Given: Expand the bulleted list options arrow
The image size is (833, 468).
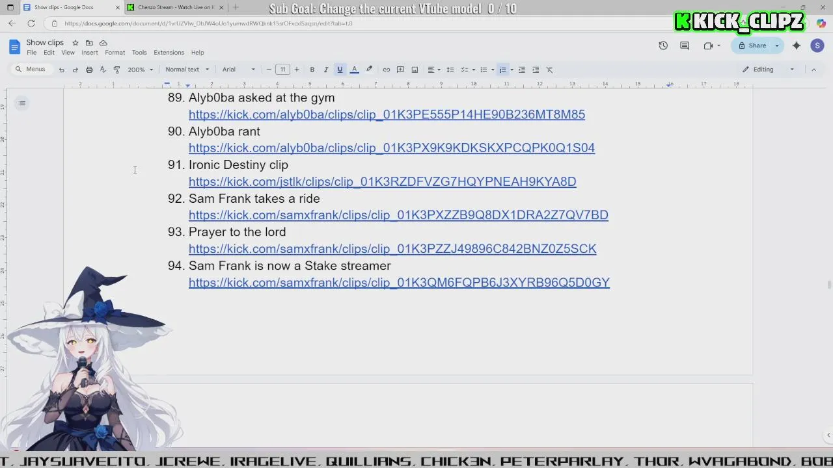Looking at the screenshot, I should click(x=493, y=70).
